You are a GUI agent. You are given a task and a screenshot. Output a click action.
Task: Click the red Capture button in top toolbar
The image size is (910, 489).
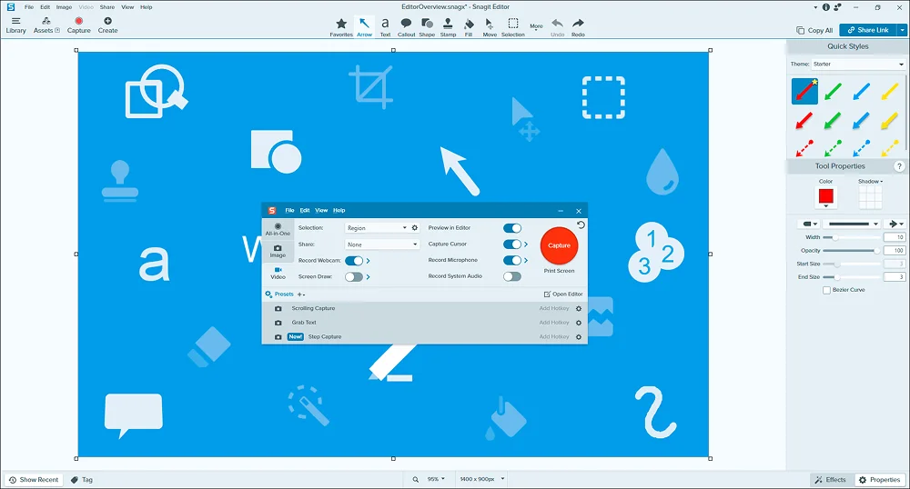pyautogui.click(x=79, y=25)
